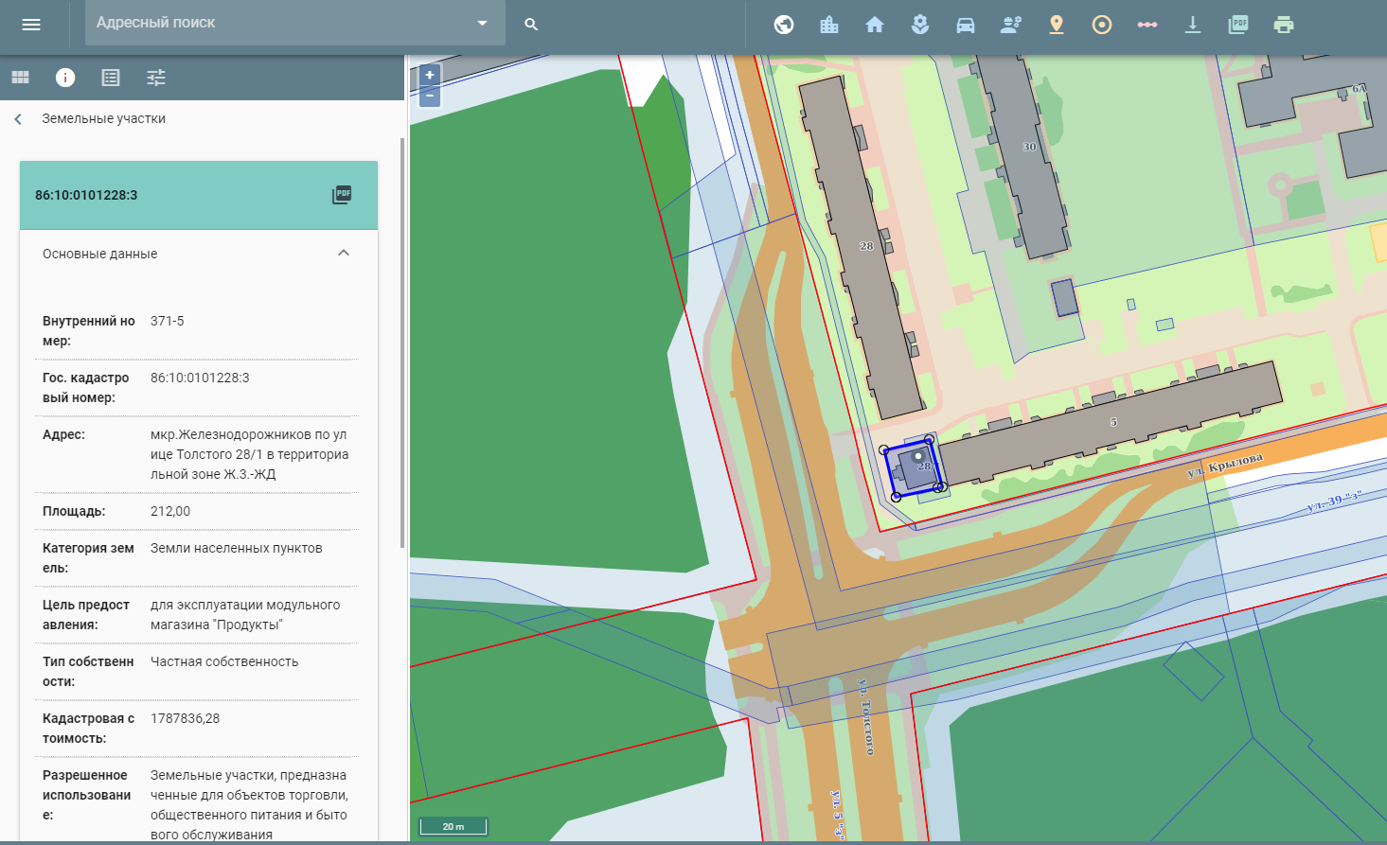Viewport: 1387px width, 845px height.
Task: Click the car icon in toolbar
Action: [966, 25]
